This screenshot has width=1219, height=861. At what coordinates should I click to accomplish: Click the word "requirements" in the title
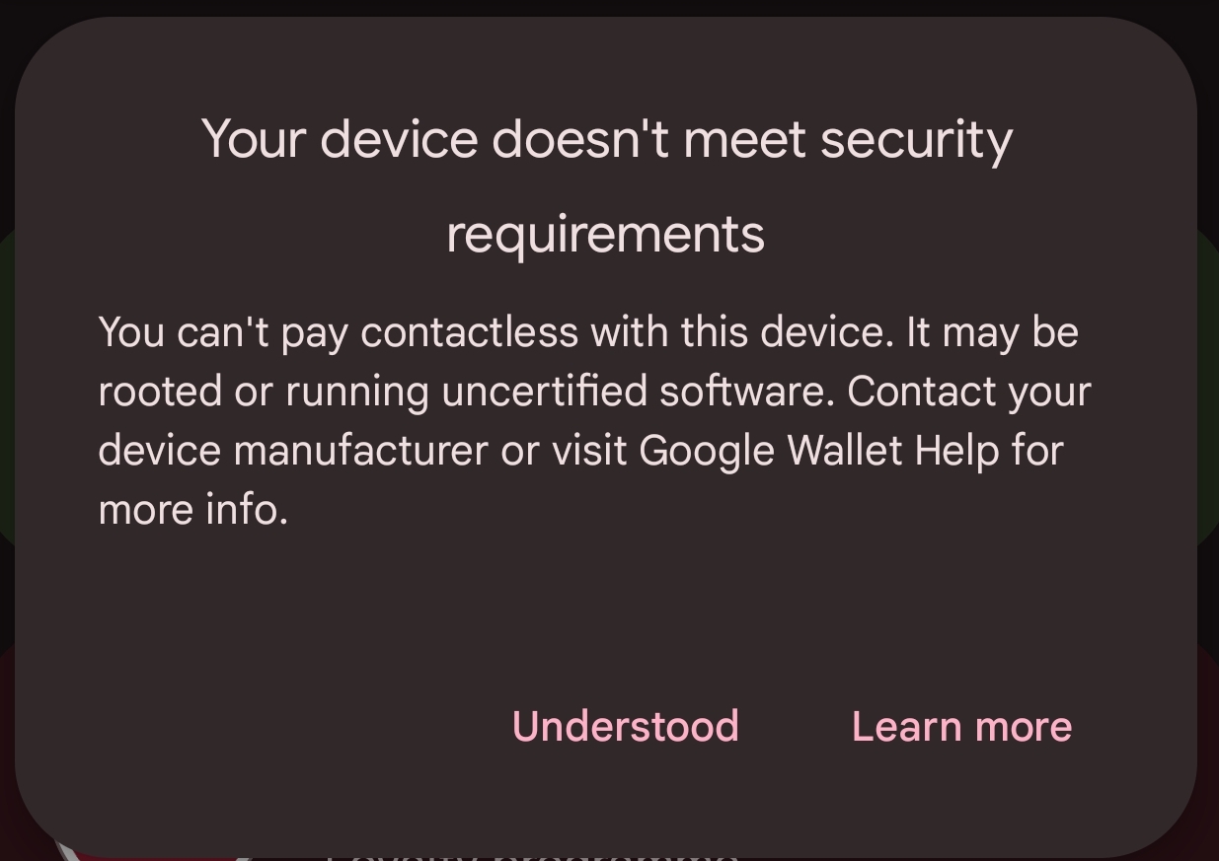coord(605,236)
